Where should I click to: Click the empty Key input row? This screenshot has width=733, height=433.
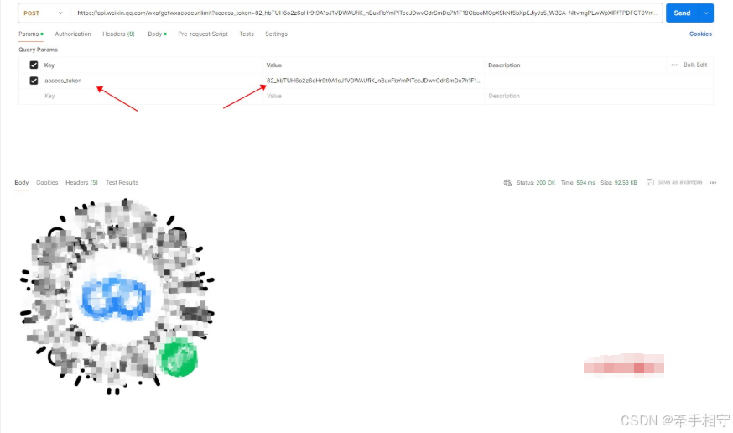tap(152, 96)
